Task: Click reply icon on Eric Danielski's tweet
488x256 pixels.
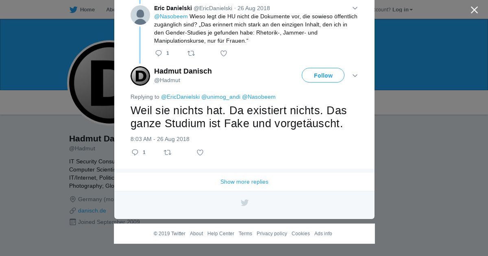Action: click(x=159, y=53)
